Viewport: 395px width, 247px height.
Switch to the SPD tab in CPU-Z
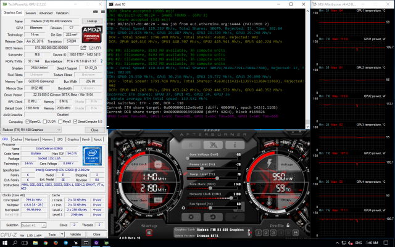(60, 140)
